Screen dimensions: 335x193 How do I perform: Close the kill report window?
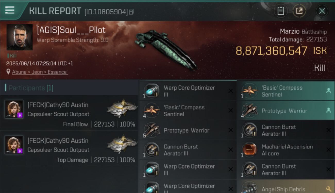click(322, 11)
